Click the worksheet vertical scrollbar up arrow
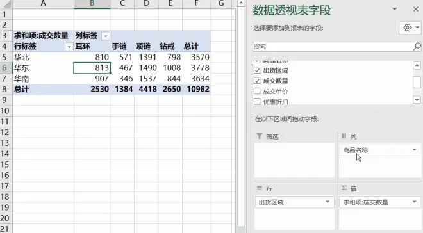The height and width of the screenshot is (233, 423). pos(241,3)
